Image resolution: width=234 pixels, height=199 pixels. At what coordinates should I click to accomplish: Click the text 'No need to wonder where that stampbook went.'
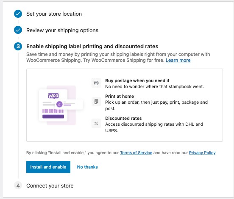(154, 87)
